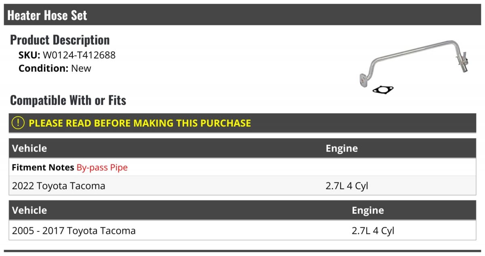Click the Condition value New
The width and height of the screenshot is (485, 256).
tap(81, 68)
